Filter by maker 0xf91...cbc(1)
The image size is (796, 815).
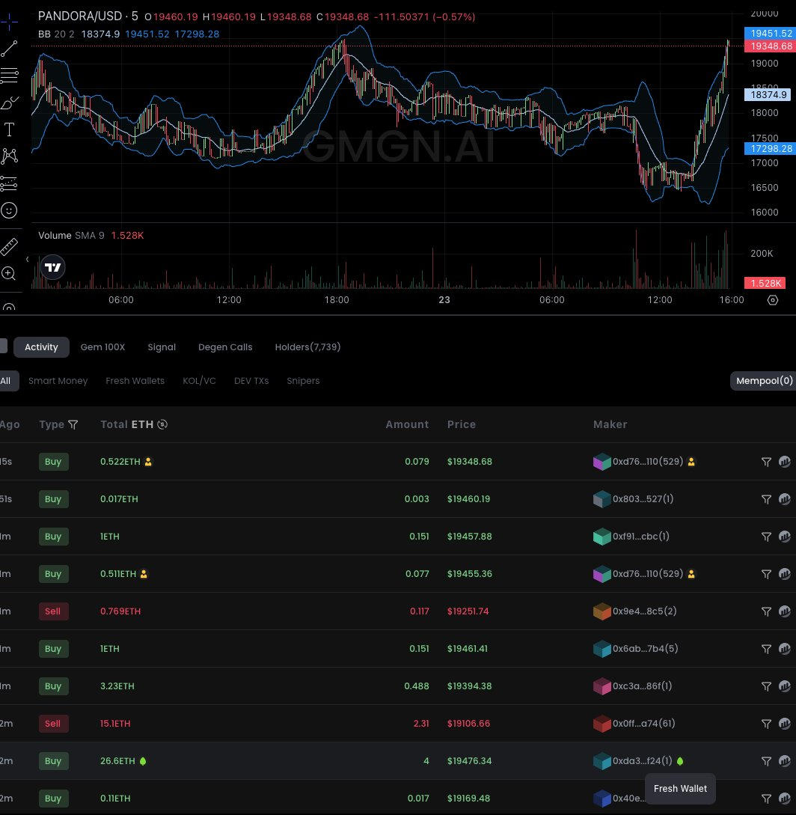point(766,537)
